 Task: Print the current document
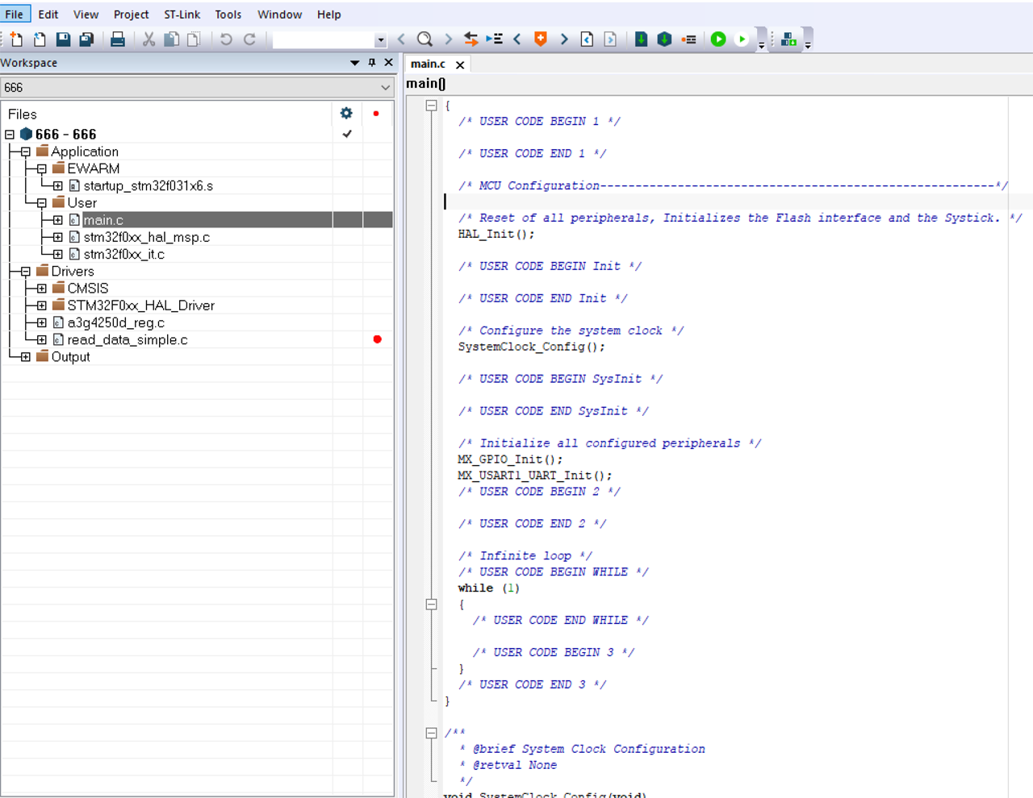click(117, 39)
